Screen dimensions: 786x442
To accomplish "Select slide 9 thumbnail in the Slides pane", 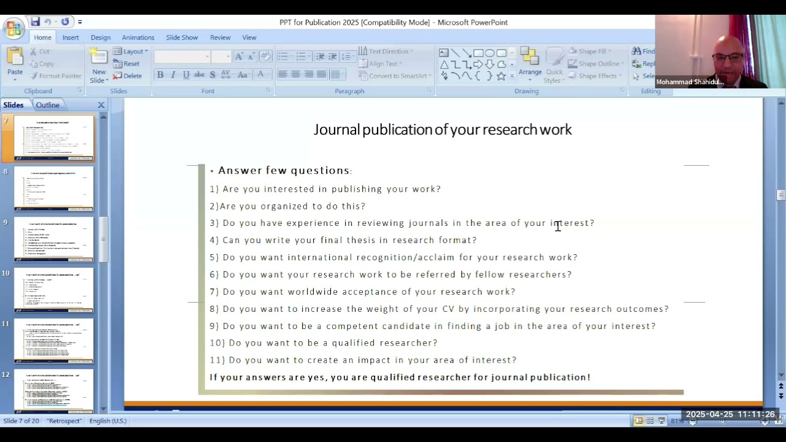I will (54, 239).
